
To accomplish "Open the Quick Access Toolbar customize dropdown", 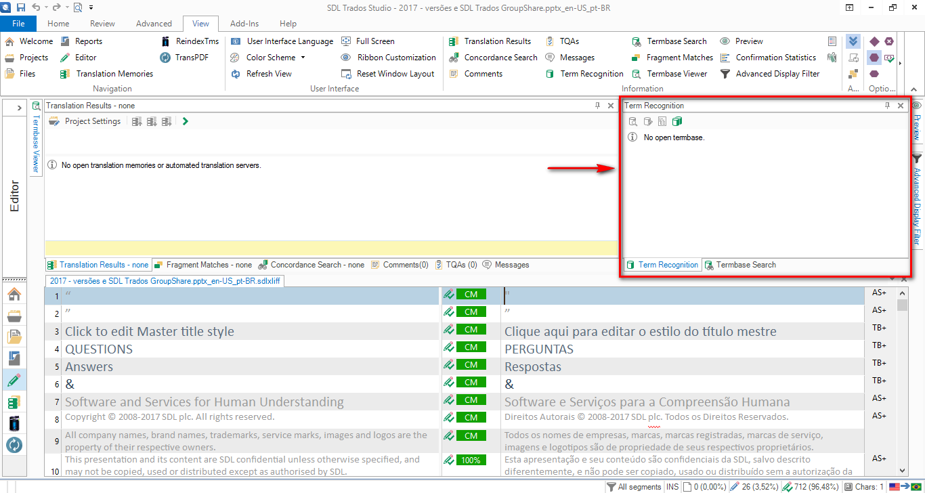I will click(91, 7).
